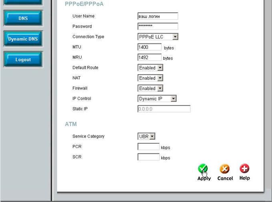Click the Firewall label
This screenshot has width=272, height=202.
[80, 88]
